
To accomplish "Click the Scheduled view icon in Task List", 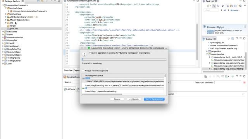I will tap(218, 6).
